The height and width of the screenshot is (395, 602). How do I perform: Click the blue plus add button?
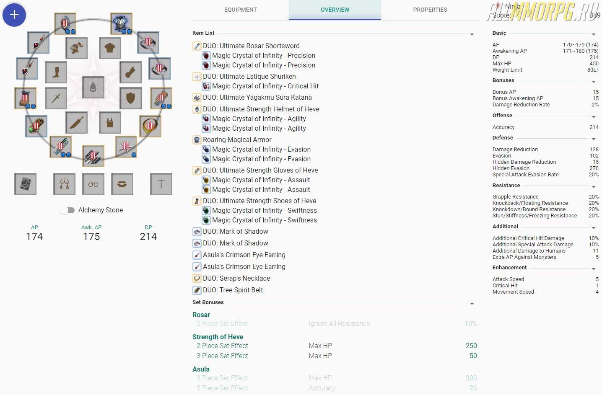click(x=14, y=15)
